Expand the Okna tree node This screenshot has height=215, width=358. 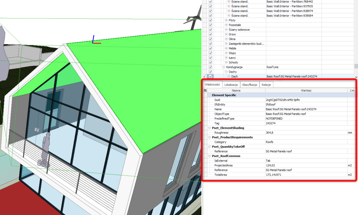(x=226, y=39)
